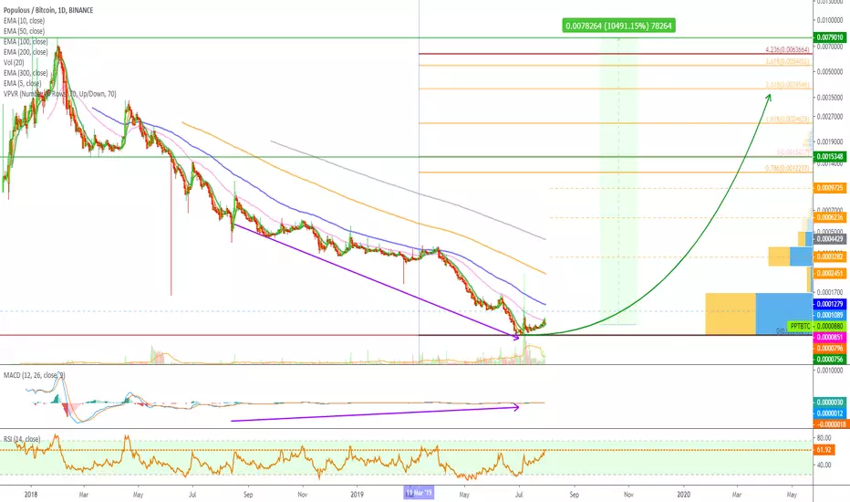Click the orange 0.0002451 price label
This screenshot has height=502, width=850.
(x=830, y=274)
